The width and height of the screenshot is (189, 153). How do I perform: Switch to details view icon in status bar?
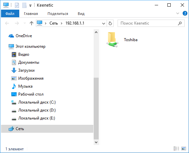tap(176, 148)
